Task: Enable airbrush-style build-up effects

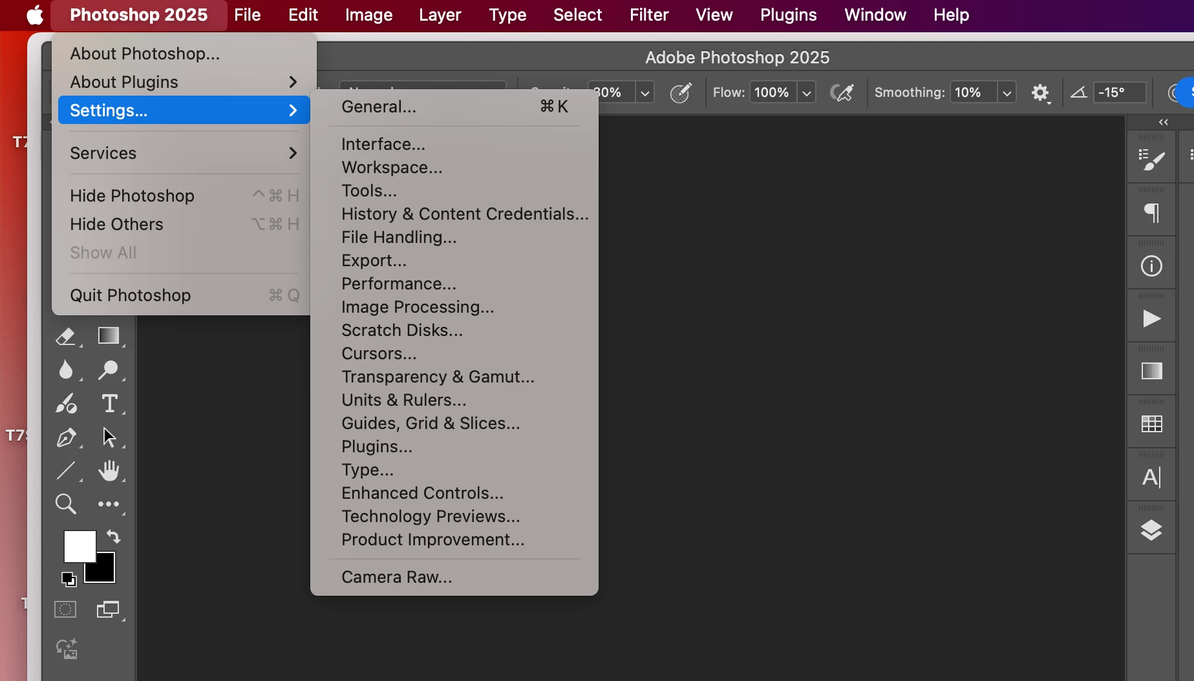Action: point(842,92)
